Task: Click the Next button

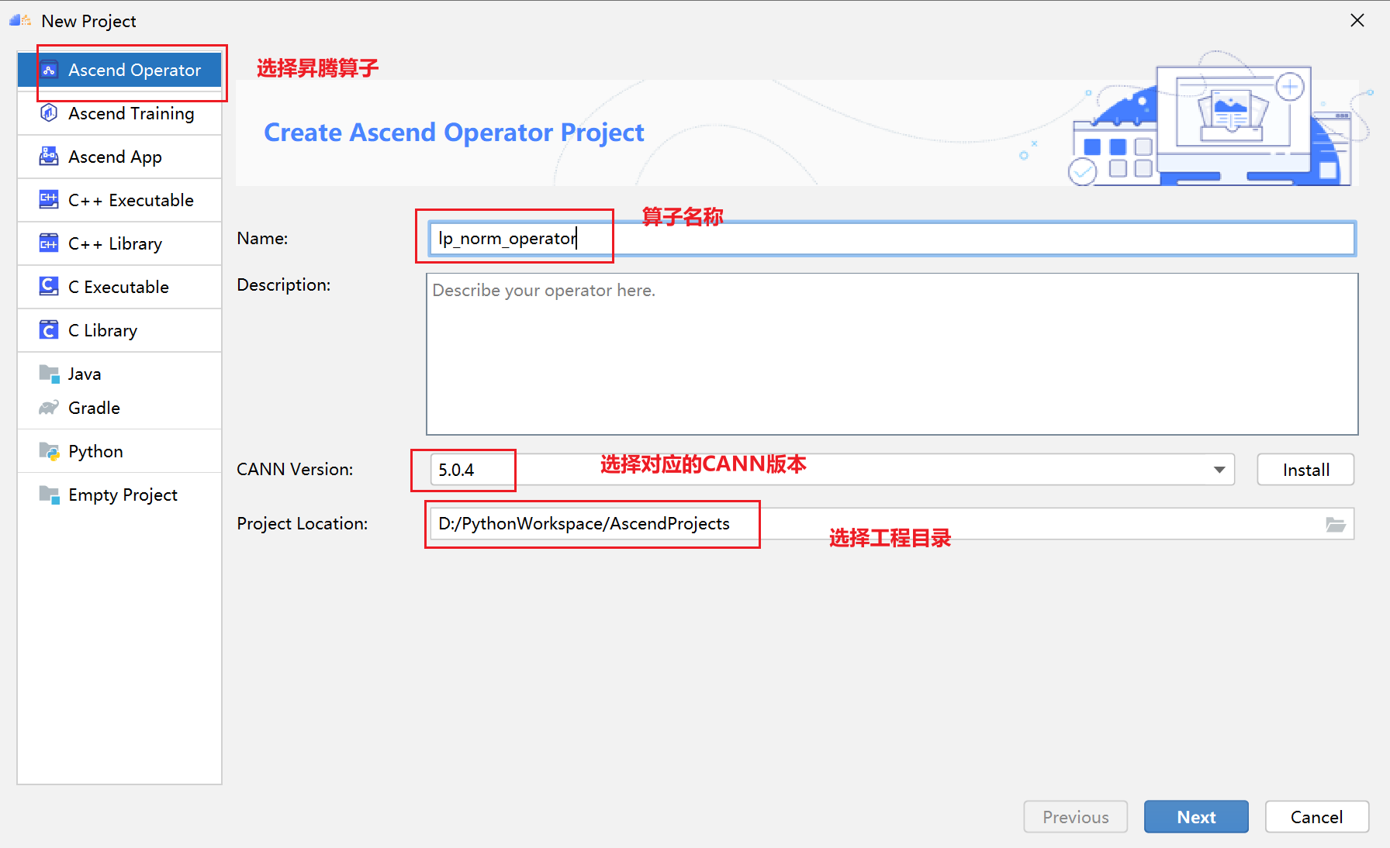Action: pyautogui.click(x=1196, y=817)
